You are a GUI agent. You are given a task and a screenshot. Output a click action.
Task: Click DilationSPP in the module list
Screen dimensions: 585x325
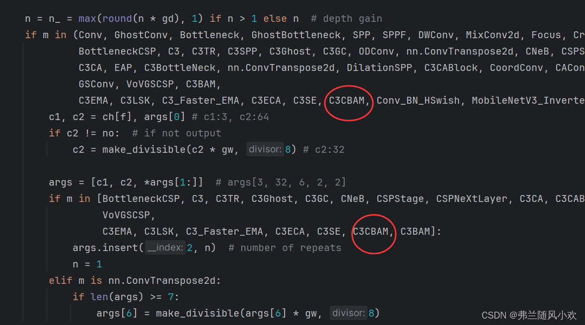pyautogui.click(x=379, y=68)
